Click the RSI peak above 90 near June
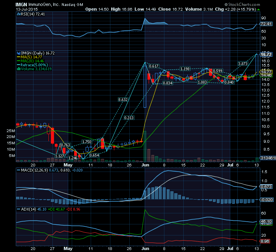The height and width of the screenshot is (252, 276). [145, 19]
